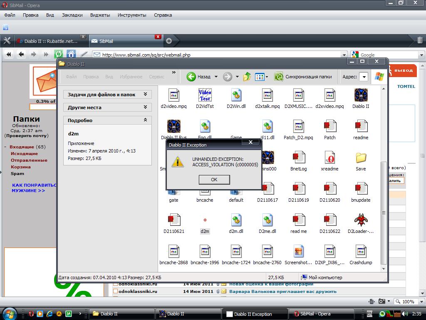Click Opera's Home button icon
The width and height of the screenshot is (426, 320).
pyautogui.click(x=71, y=54)
